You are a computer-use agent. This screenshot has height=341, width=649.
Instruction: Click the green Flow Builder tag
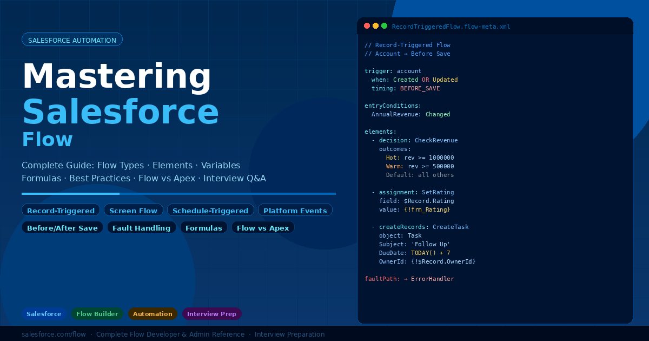[97, 314]
